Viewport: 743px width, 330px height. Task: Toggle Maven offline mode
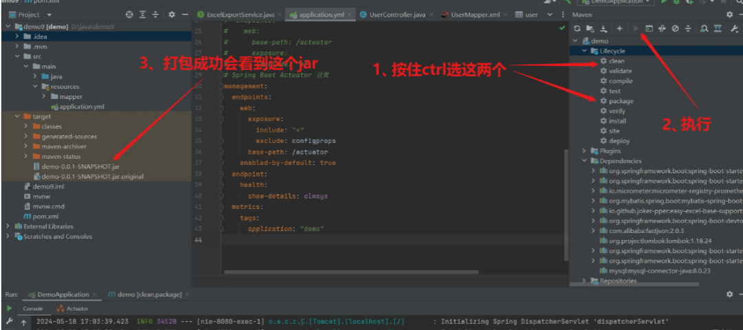[x=662, y=29]
